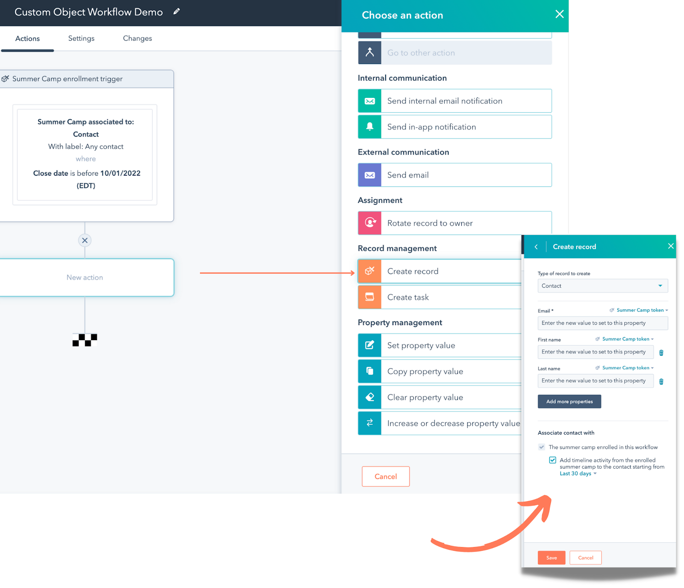Image resolution: width=684 pixels, height=588 pixels.
Task: Open the Changes tab
Action: (137, 38)
